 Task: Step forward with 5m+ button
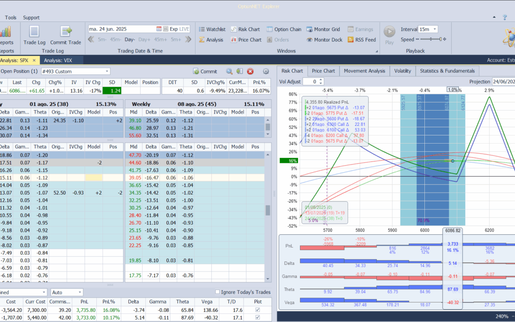tap(175, 40)
